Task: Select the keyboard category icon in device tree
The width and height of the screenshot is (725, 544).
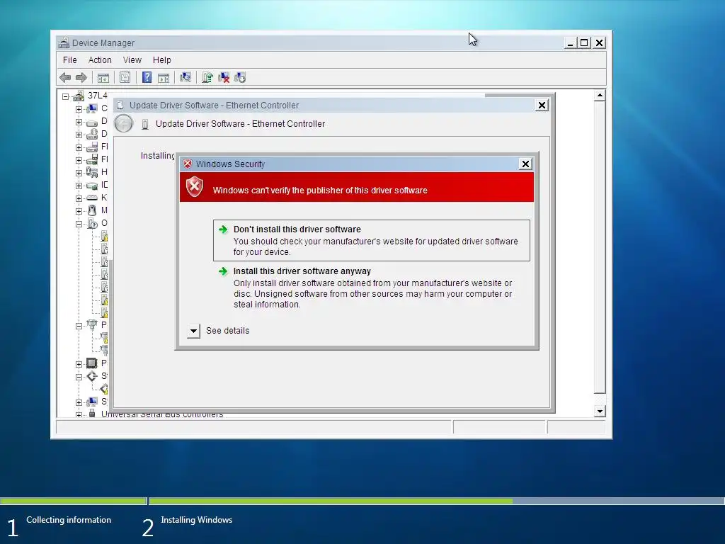Action: (x=92, y=198)
